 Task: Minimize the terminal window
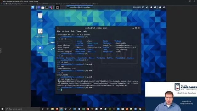pyautogui.click(x=133, y=28)
